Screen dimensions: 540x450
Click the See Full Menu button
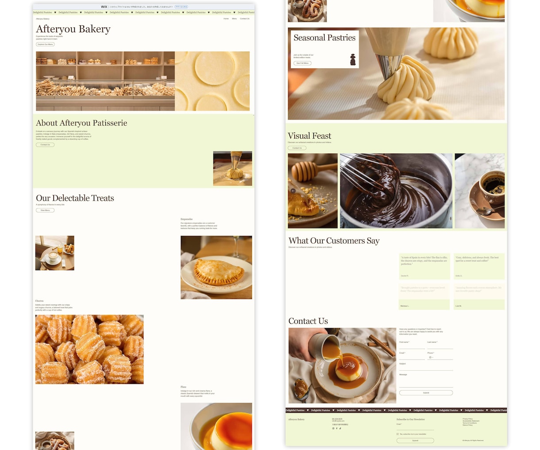pyautogui.click(x=302, y=63)
